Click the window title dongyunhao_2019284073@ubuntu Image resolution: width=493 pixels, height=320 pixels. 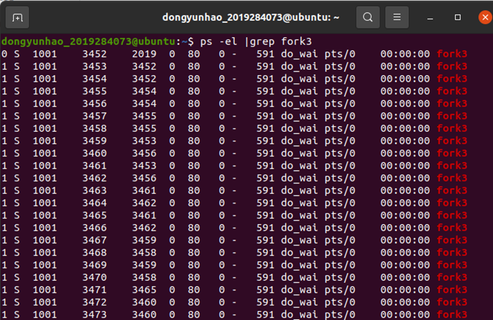250,17
